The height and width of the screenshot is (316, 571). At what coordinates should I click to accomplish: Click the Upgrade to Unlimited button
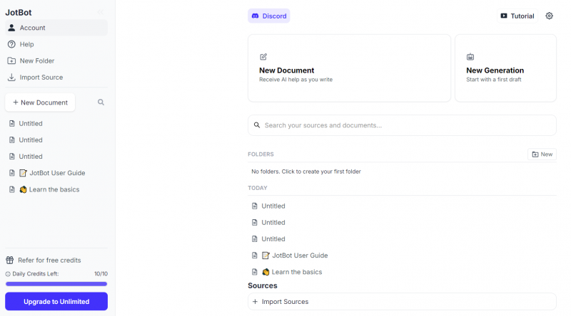click(x=56, y=302)
